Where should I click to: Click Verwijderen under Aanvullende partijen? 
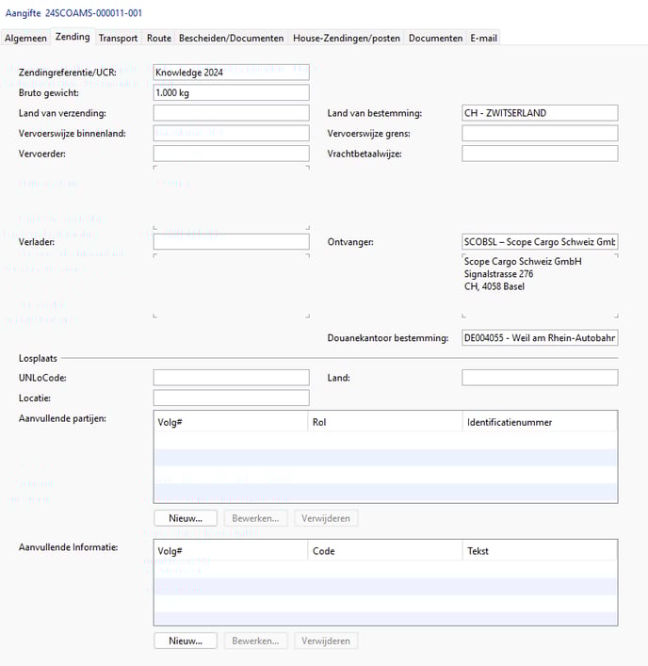tap(326, 518)
